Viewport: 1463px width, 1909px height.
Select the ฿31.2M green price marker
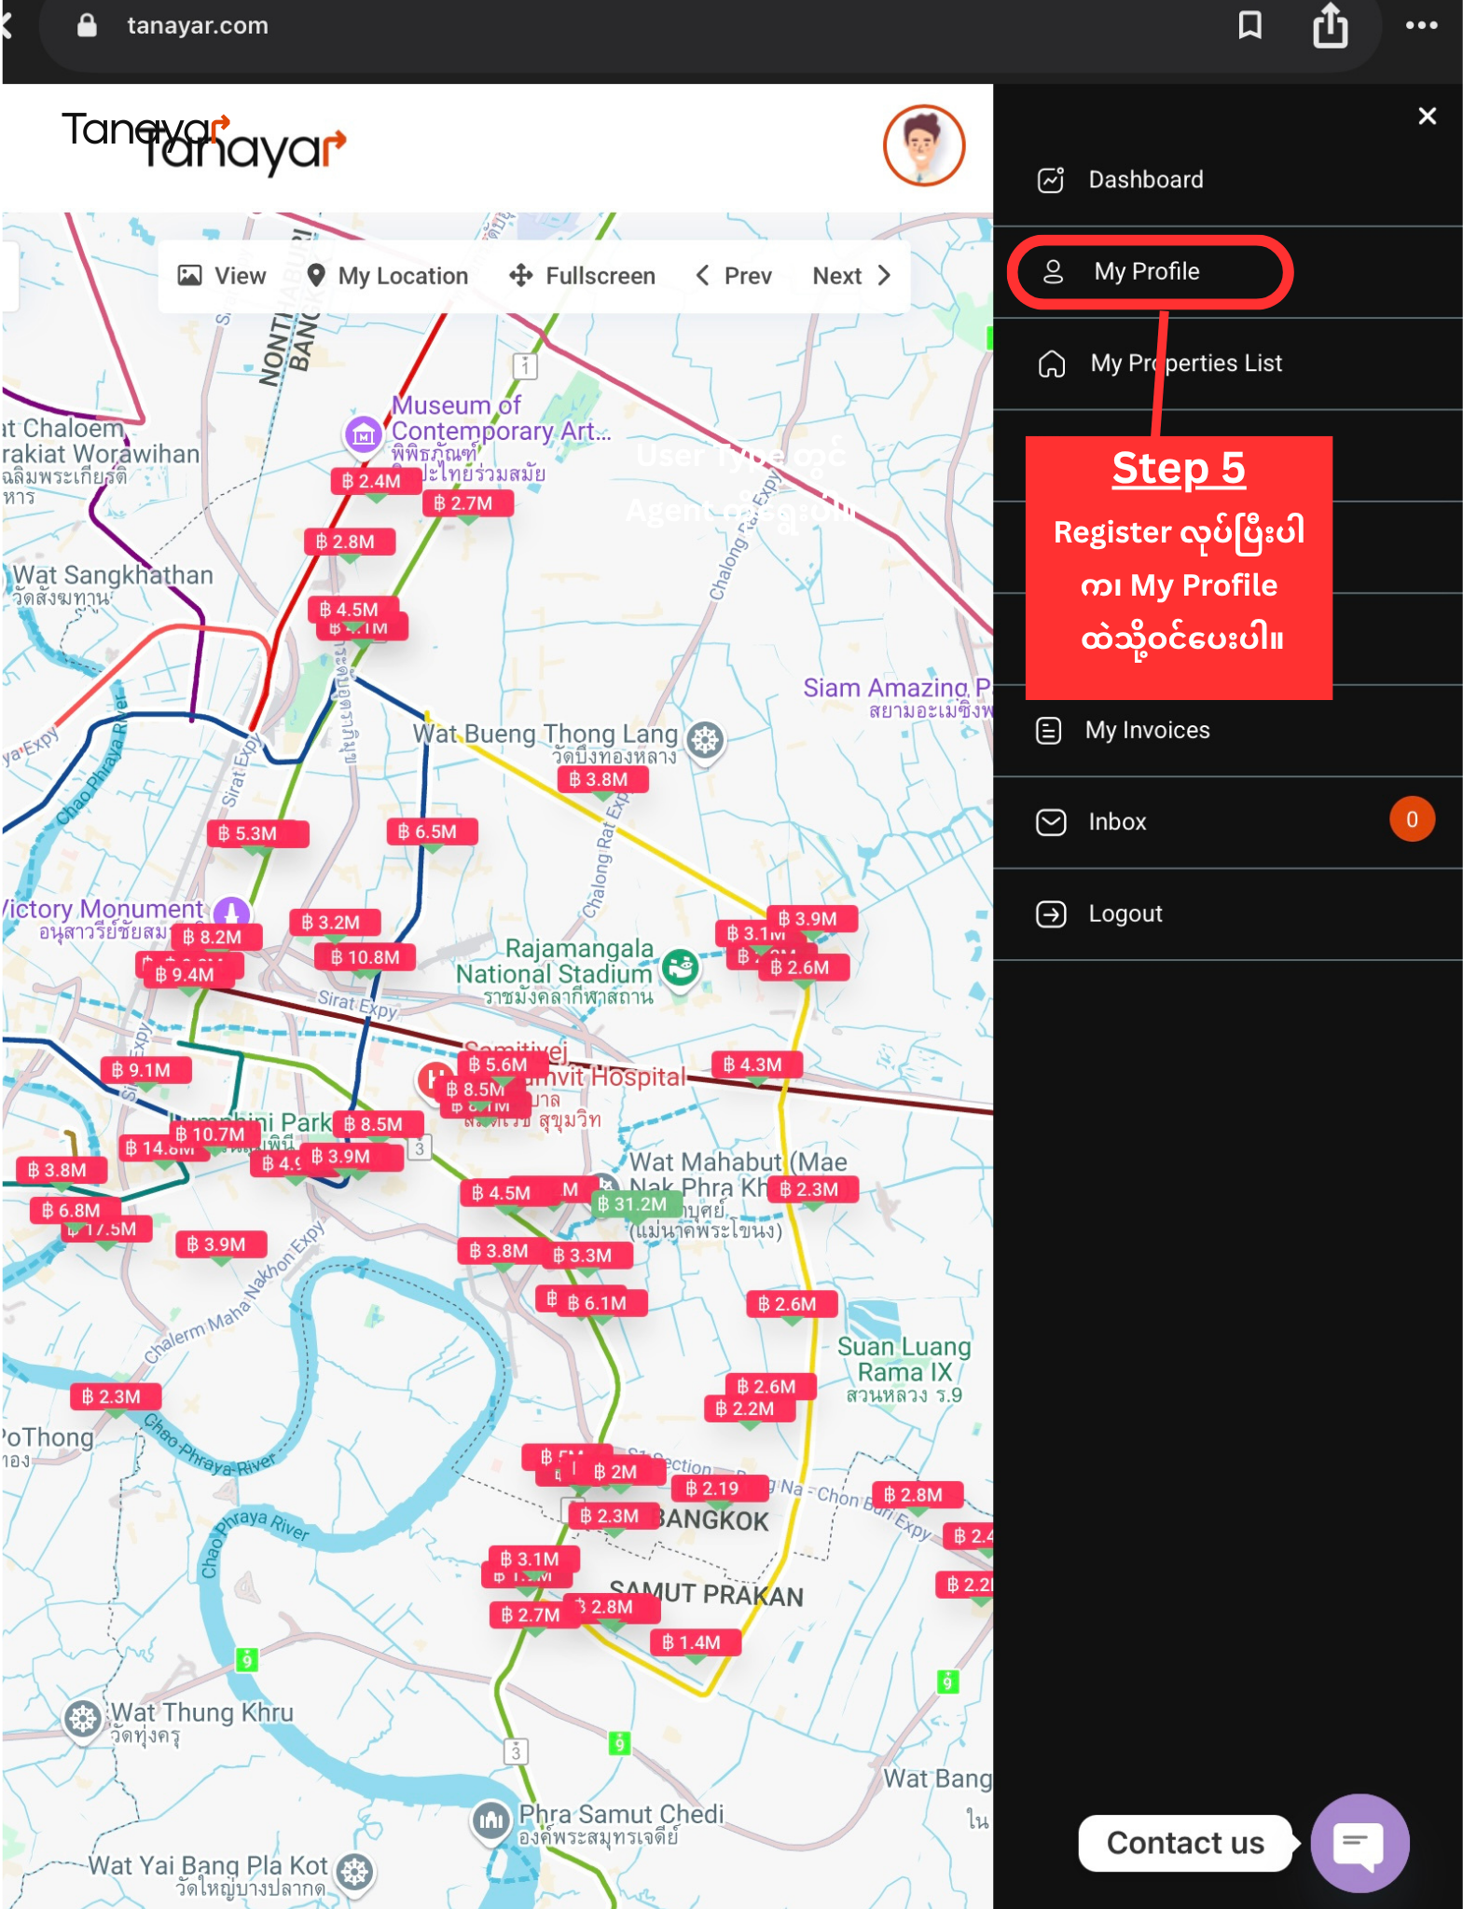pyautogui.click(x=633, y=1204)
